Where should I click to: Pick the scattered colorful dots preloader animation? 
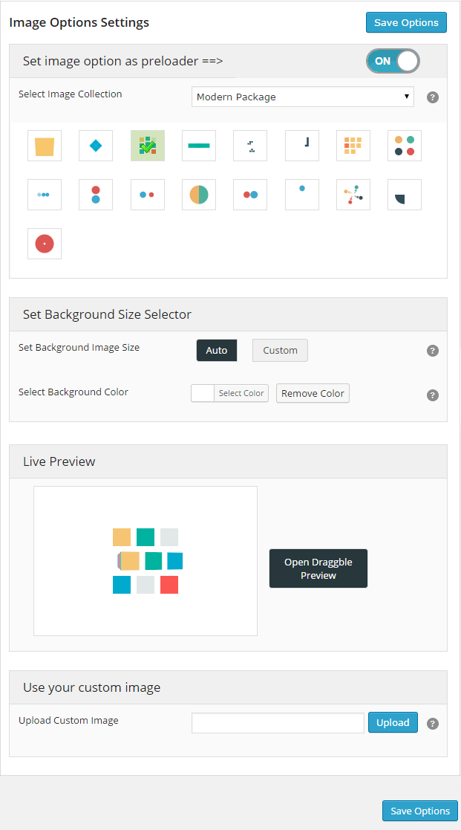pyautogui.click(x=353, y=195)
